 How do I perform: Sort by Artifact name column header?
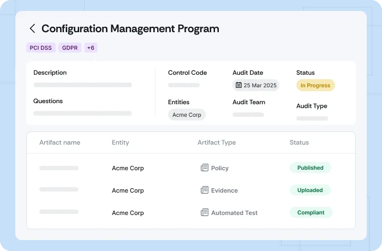(x=59, y=142)
